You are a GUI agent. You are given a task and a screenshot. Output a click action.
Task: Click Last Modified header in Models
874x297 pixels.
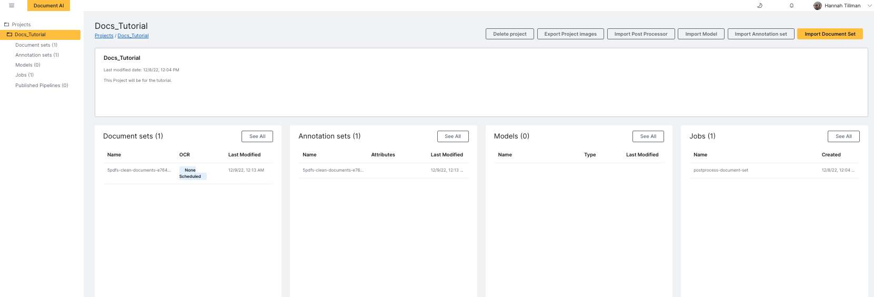[x=642, y=155]
